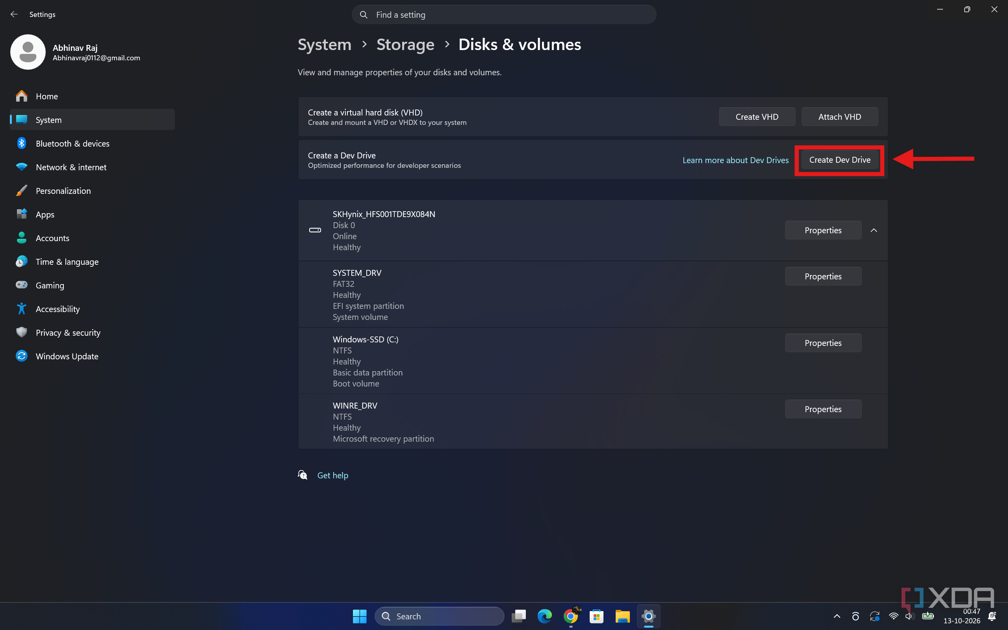Click the Create Dev Drive button

pos(840,160)
